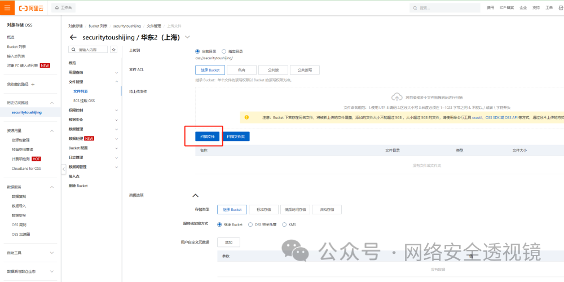Open 企业 in the top bar
This screenshot has height=282, width=564.
(523, 8)
